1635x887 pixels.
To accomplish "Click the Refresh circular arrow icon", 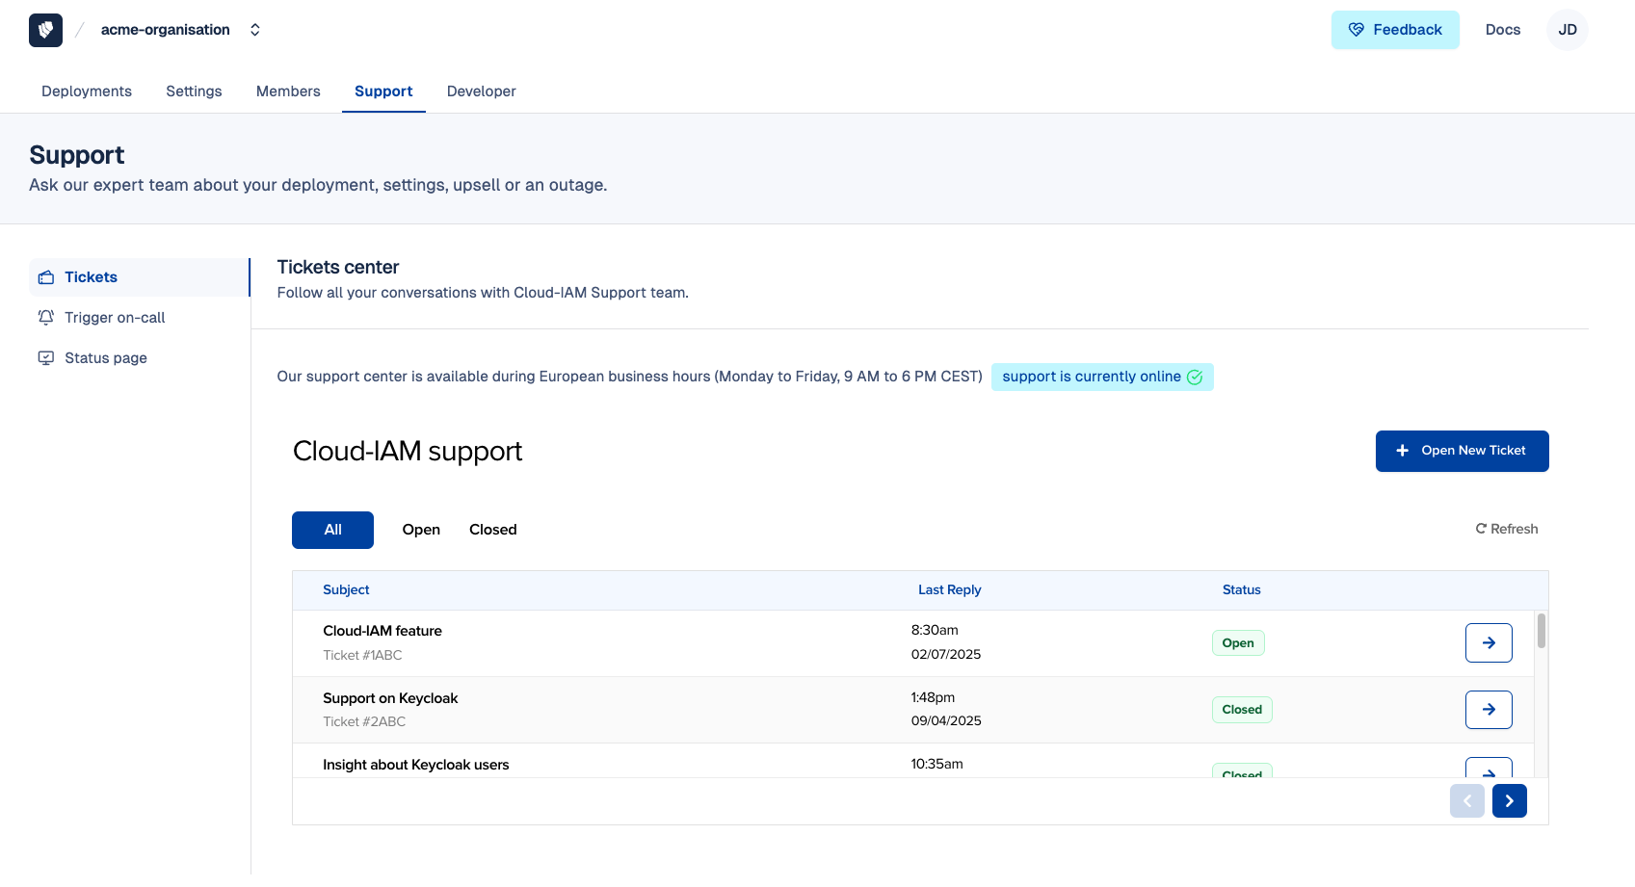I will (1481, 529).
